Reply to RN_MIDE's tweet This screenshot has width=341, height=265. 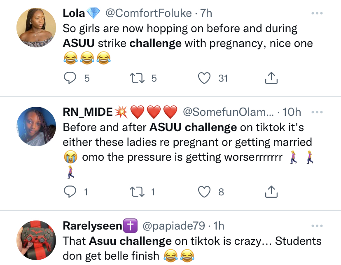point(71,191)
